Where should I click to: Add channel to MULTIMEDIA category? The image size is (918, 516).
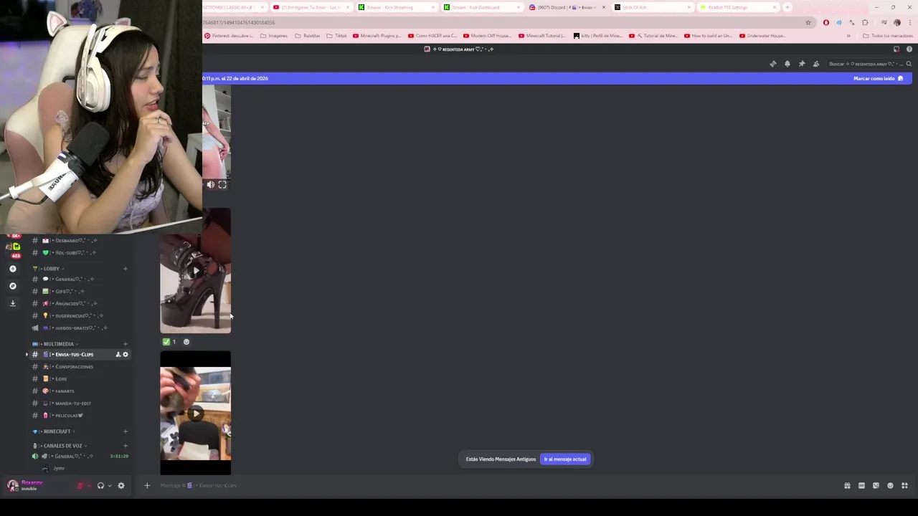click(x=126, y=344)
